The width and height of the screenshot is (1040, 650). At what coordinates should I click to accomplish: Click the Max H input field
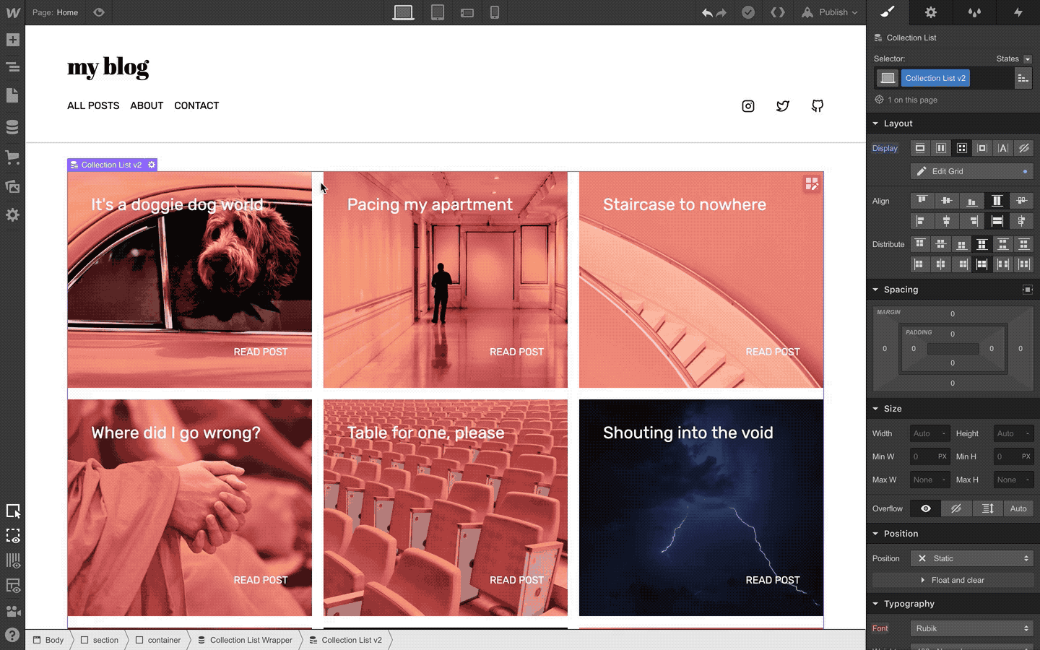(1013, 480)
